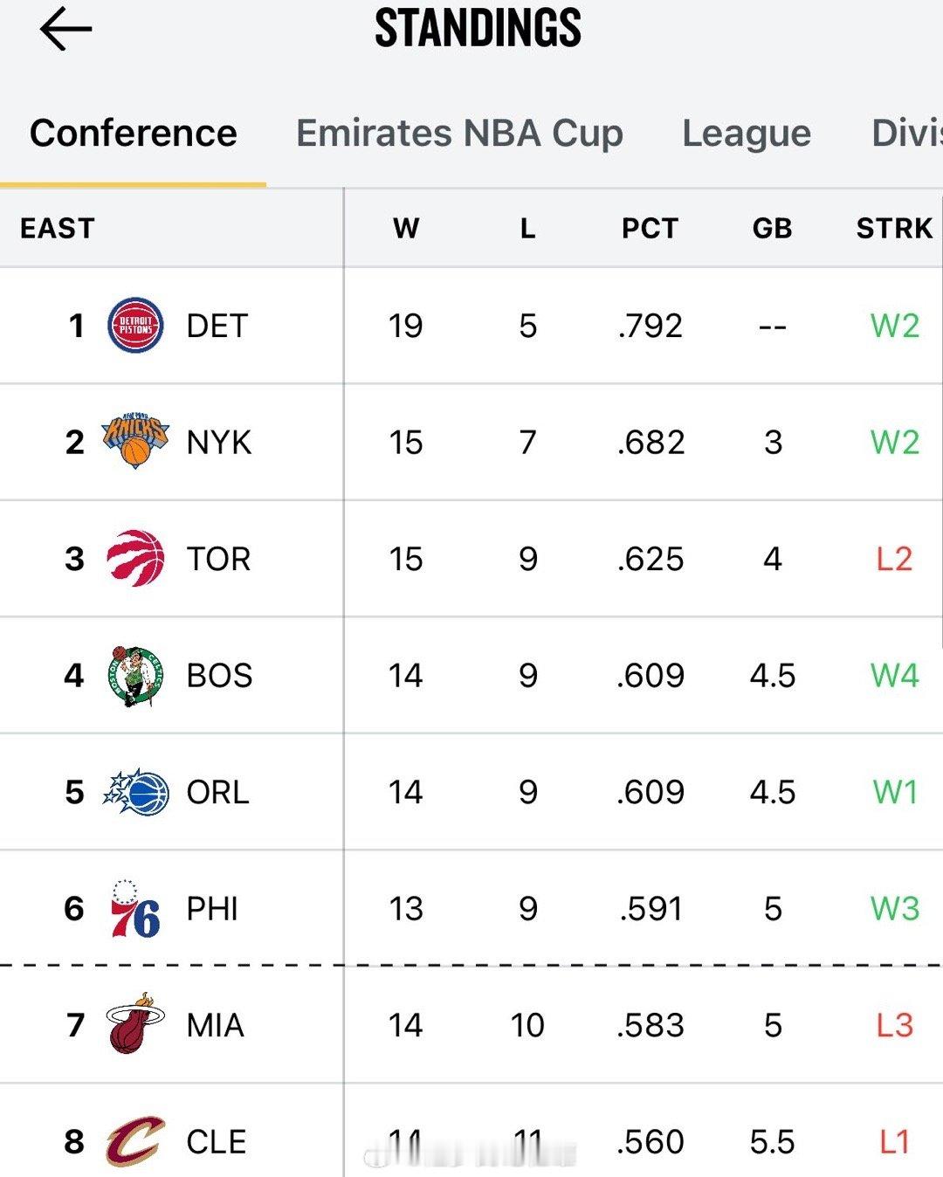Open the Emirates NBA Cup tab

pos(459,134)
